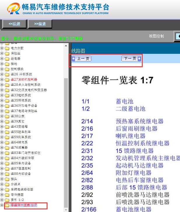This screenshot has width=180, height=212.
Task: Go to next page with 下一页
Action: coord(131,58)
